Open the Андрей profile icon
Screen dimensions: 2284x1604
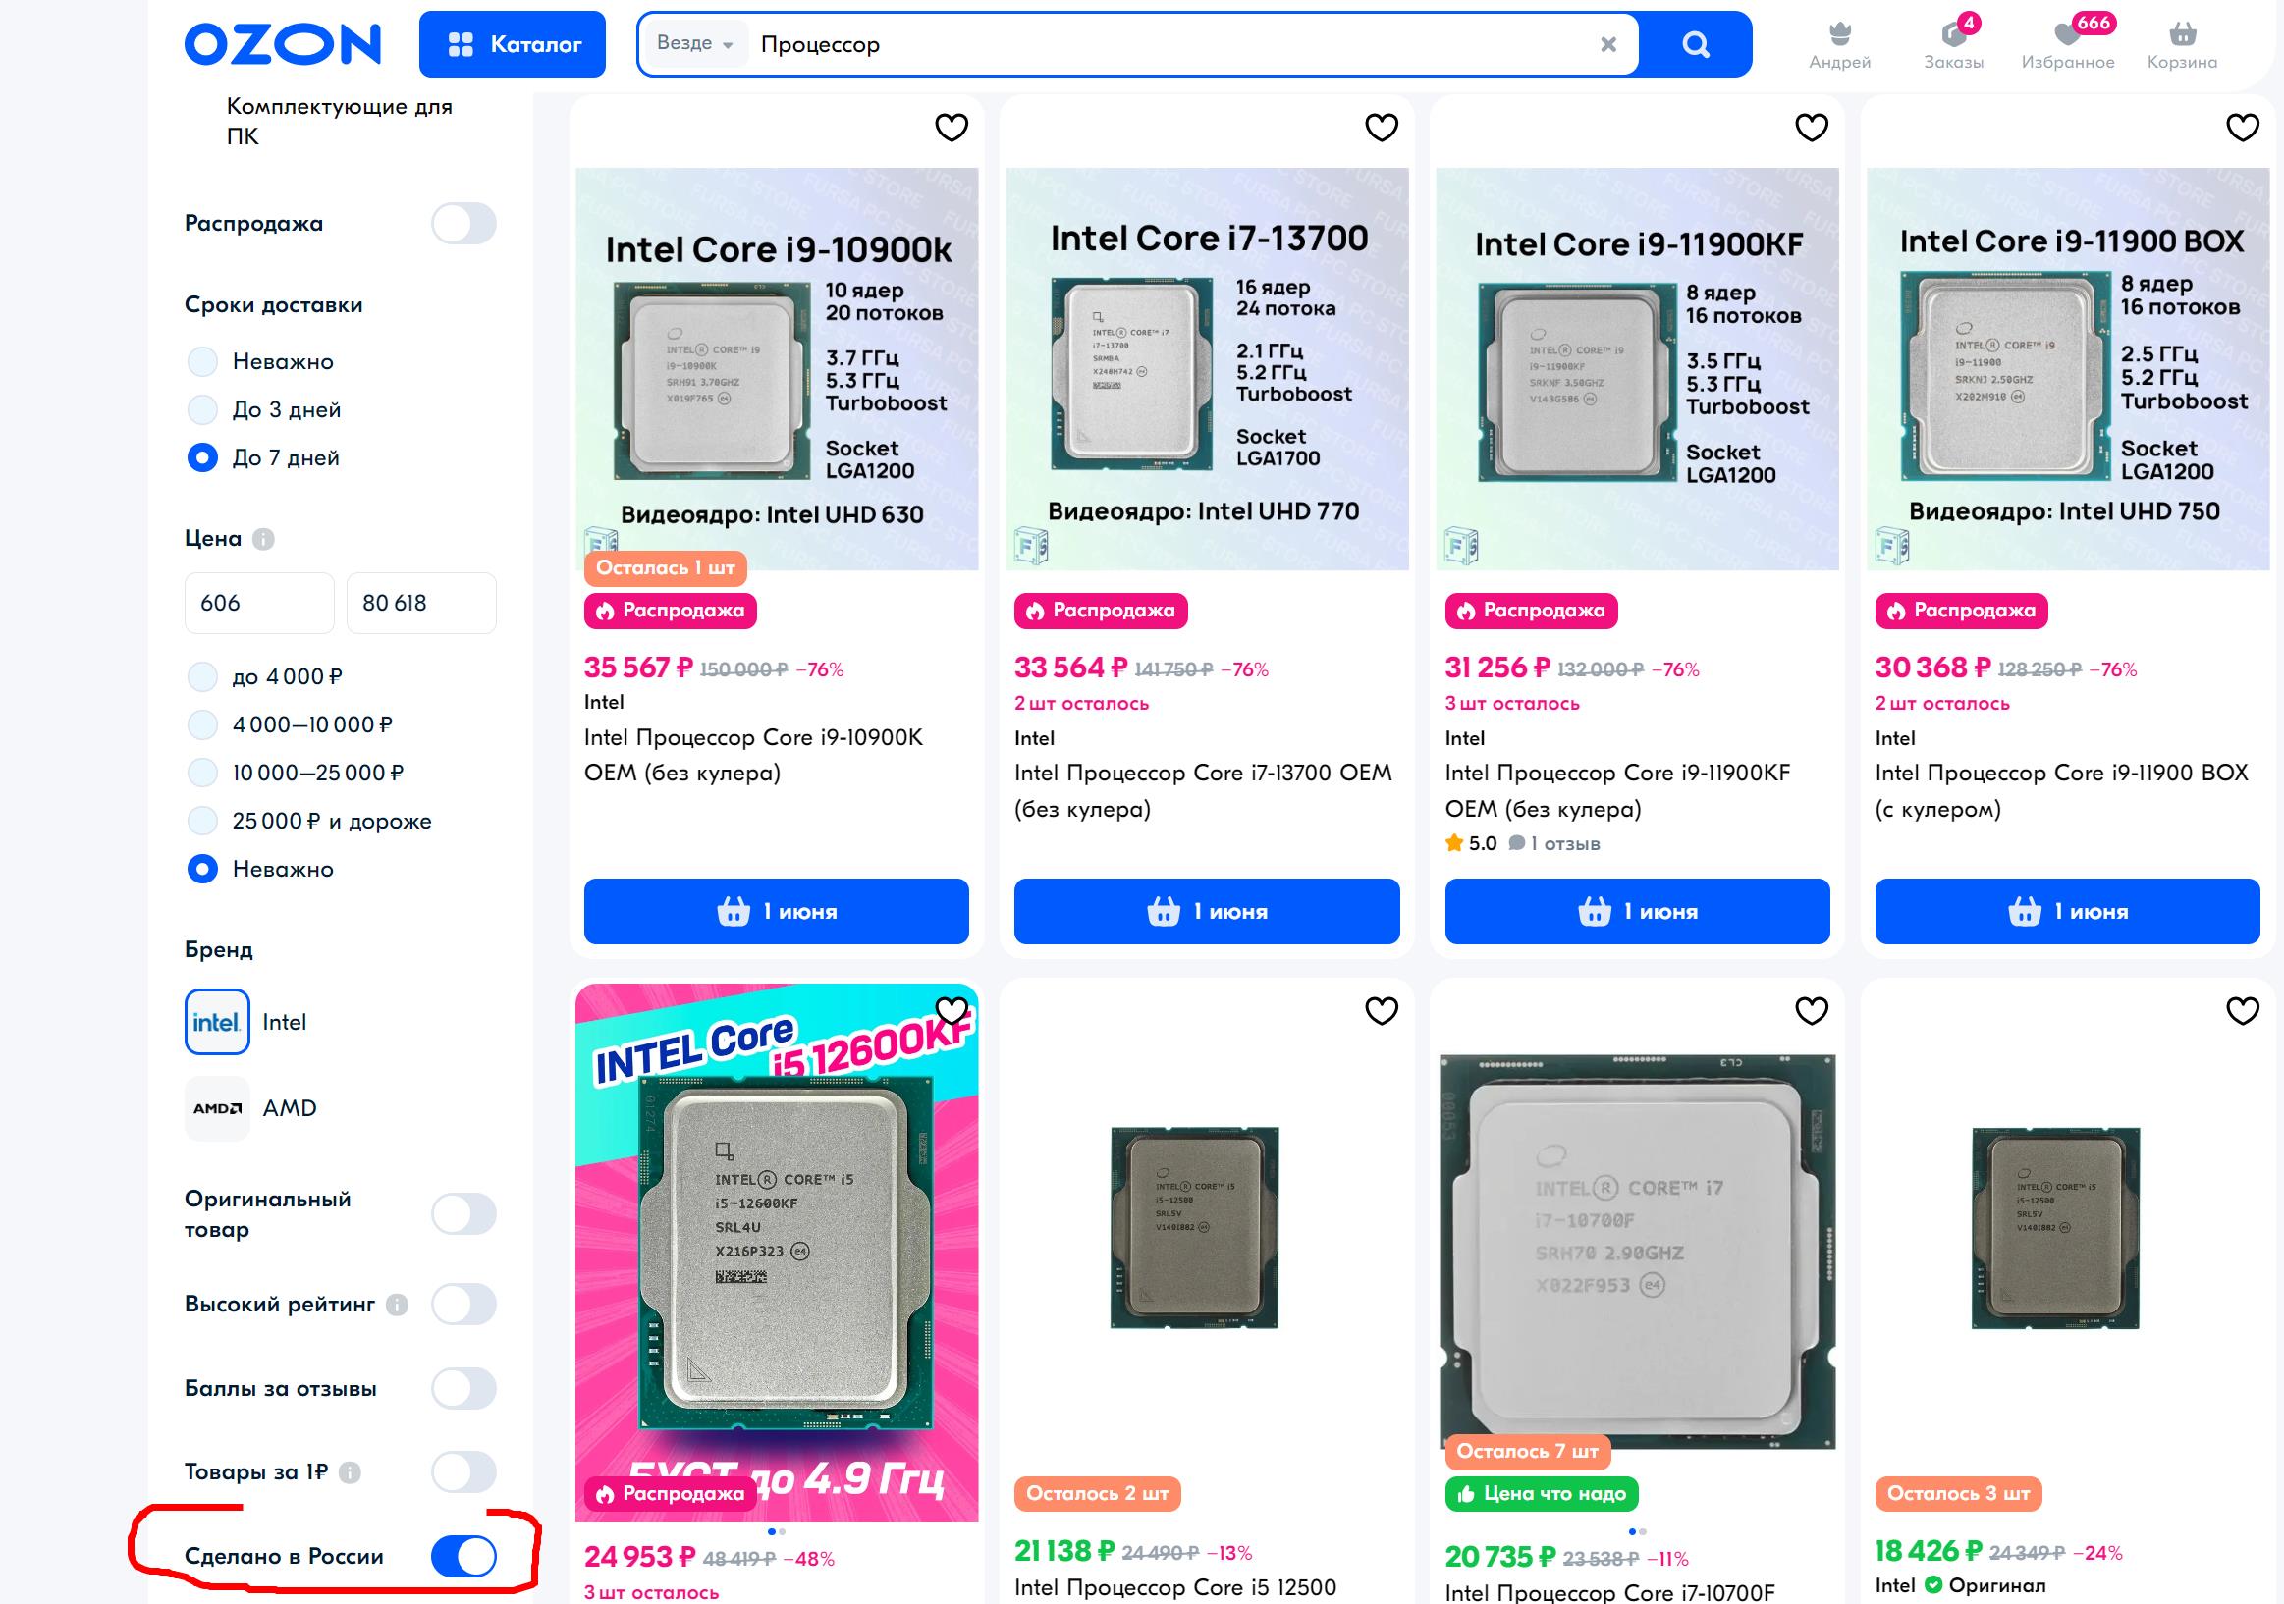(1839, 46)
